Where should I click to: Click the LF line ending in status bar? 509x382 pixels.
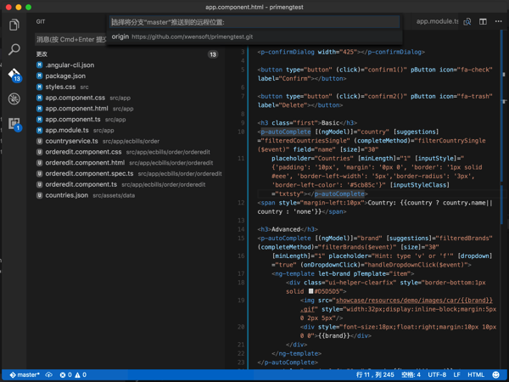pos(456,375)
